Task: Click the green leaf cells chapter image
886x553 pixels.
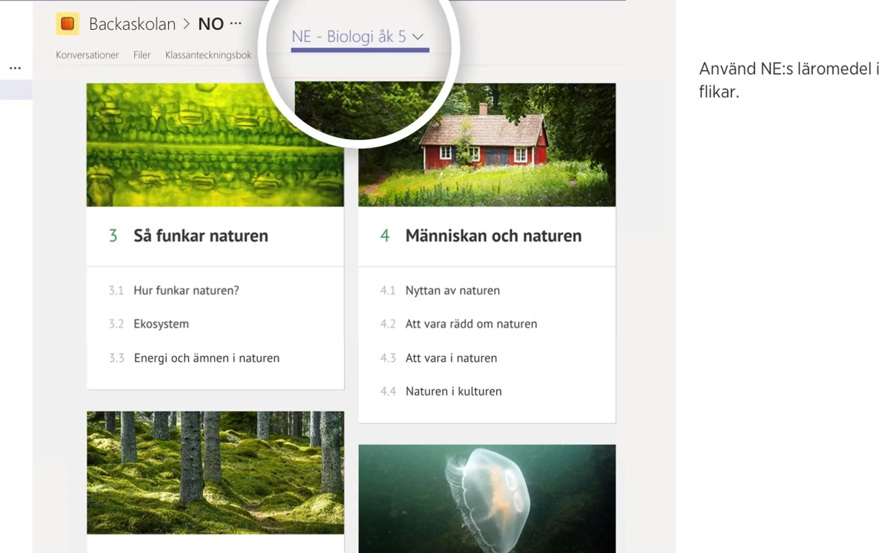Action: (215, 145)
